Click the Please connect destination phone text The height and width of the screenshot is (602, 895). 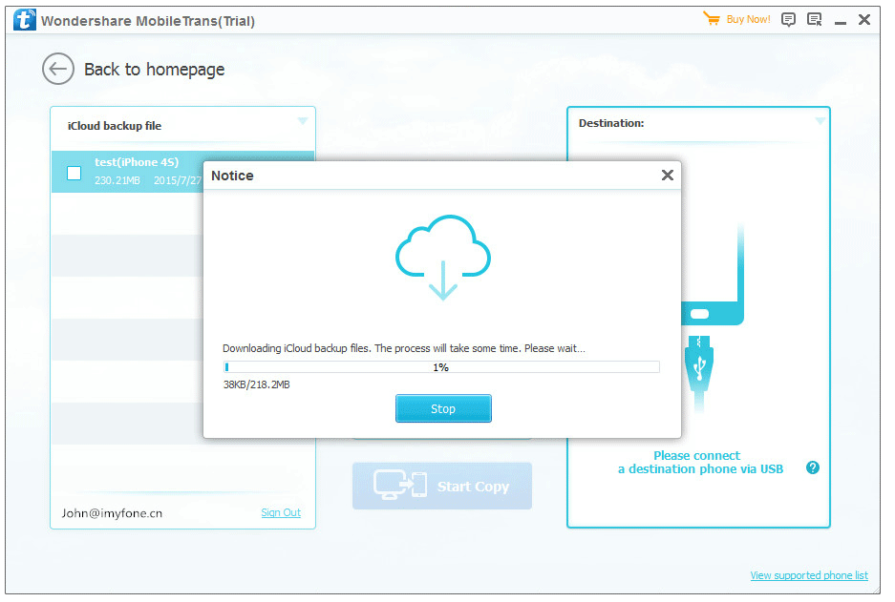(x=700, y=463)
